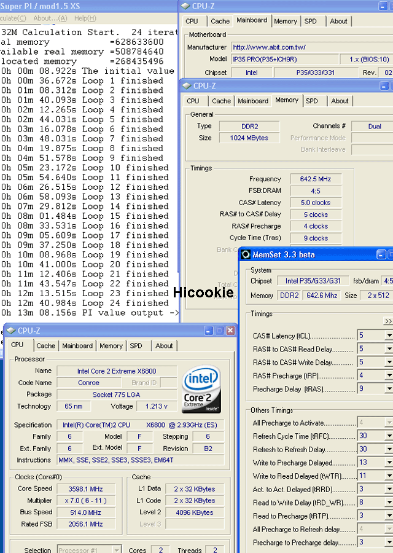Open the RAS# to CAS# Write Delay dropdown
The width and height of the screenshot is (393, 553).
389,362
